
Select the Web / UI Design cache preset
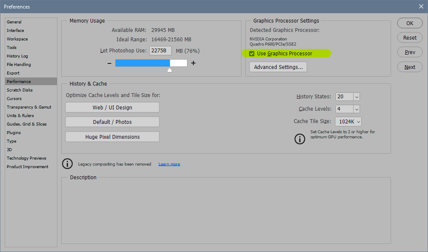pos(112,107)
